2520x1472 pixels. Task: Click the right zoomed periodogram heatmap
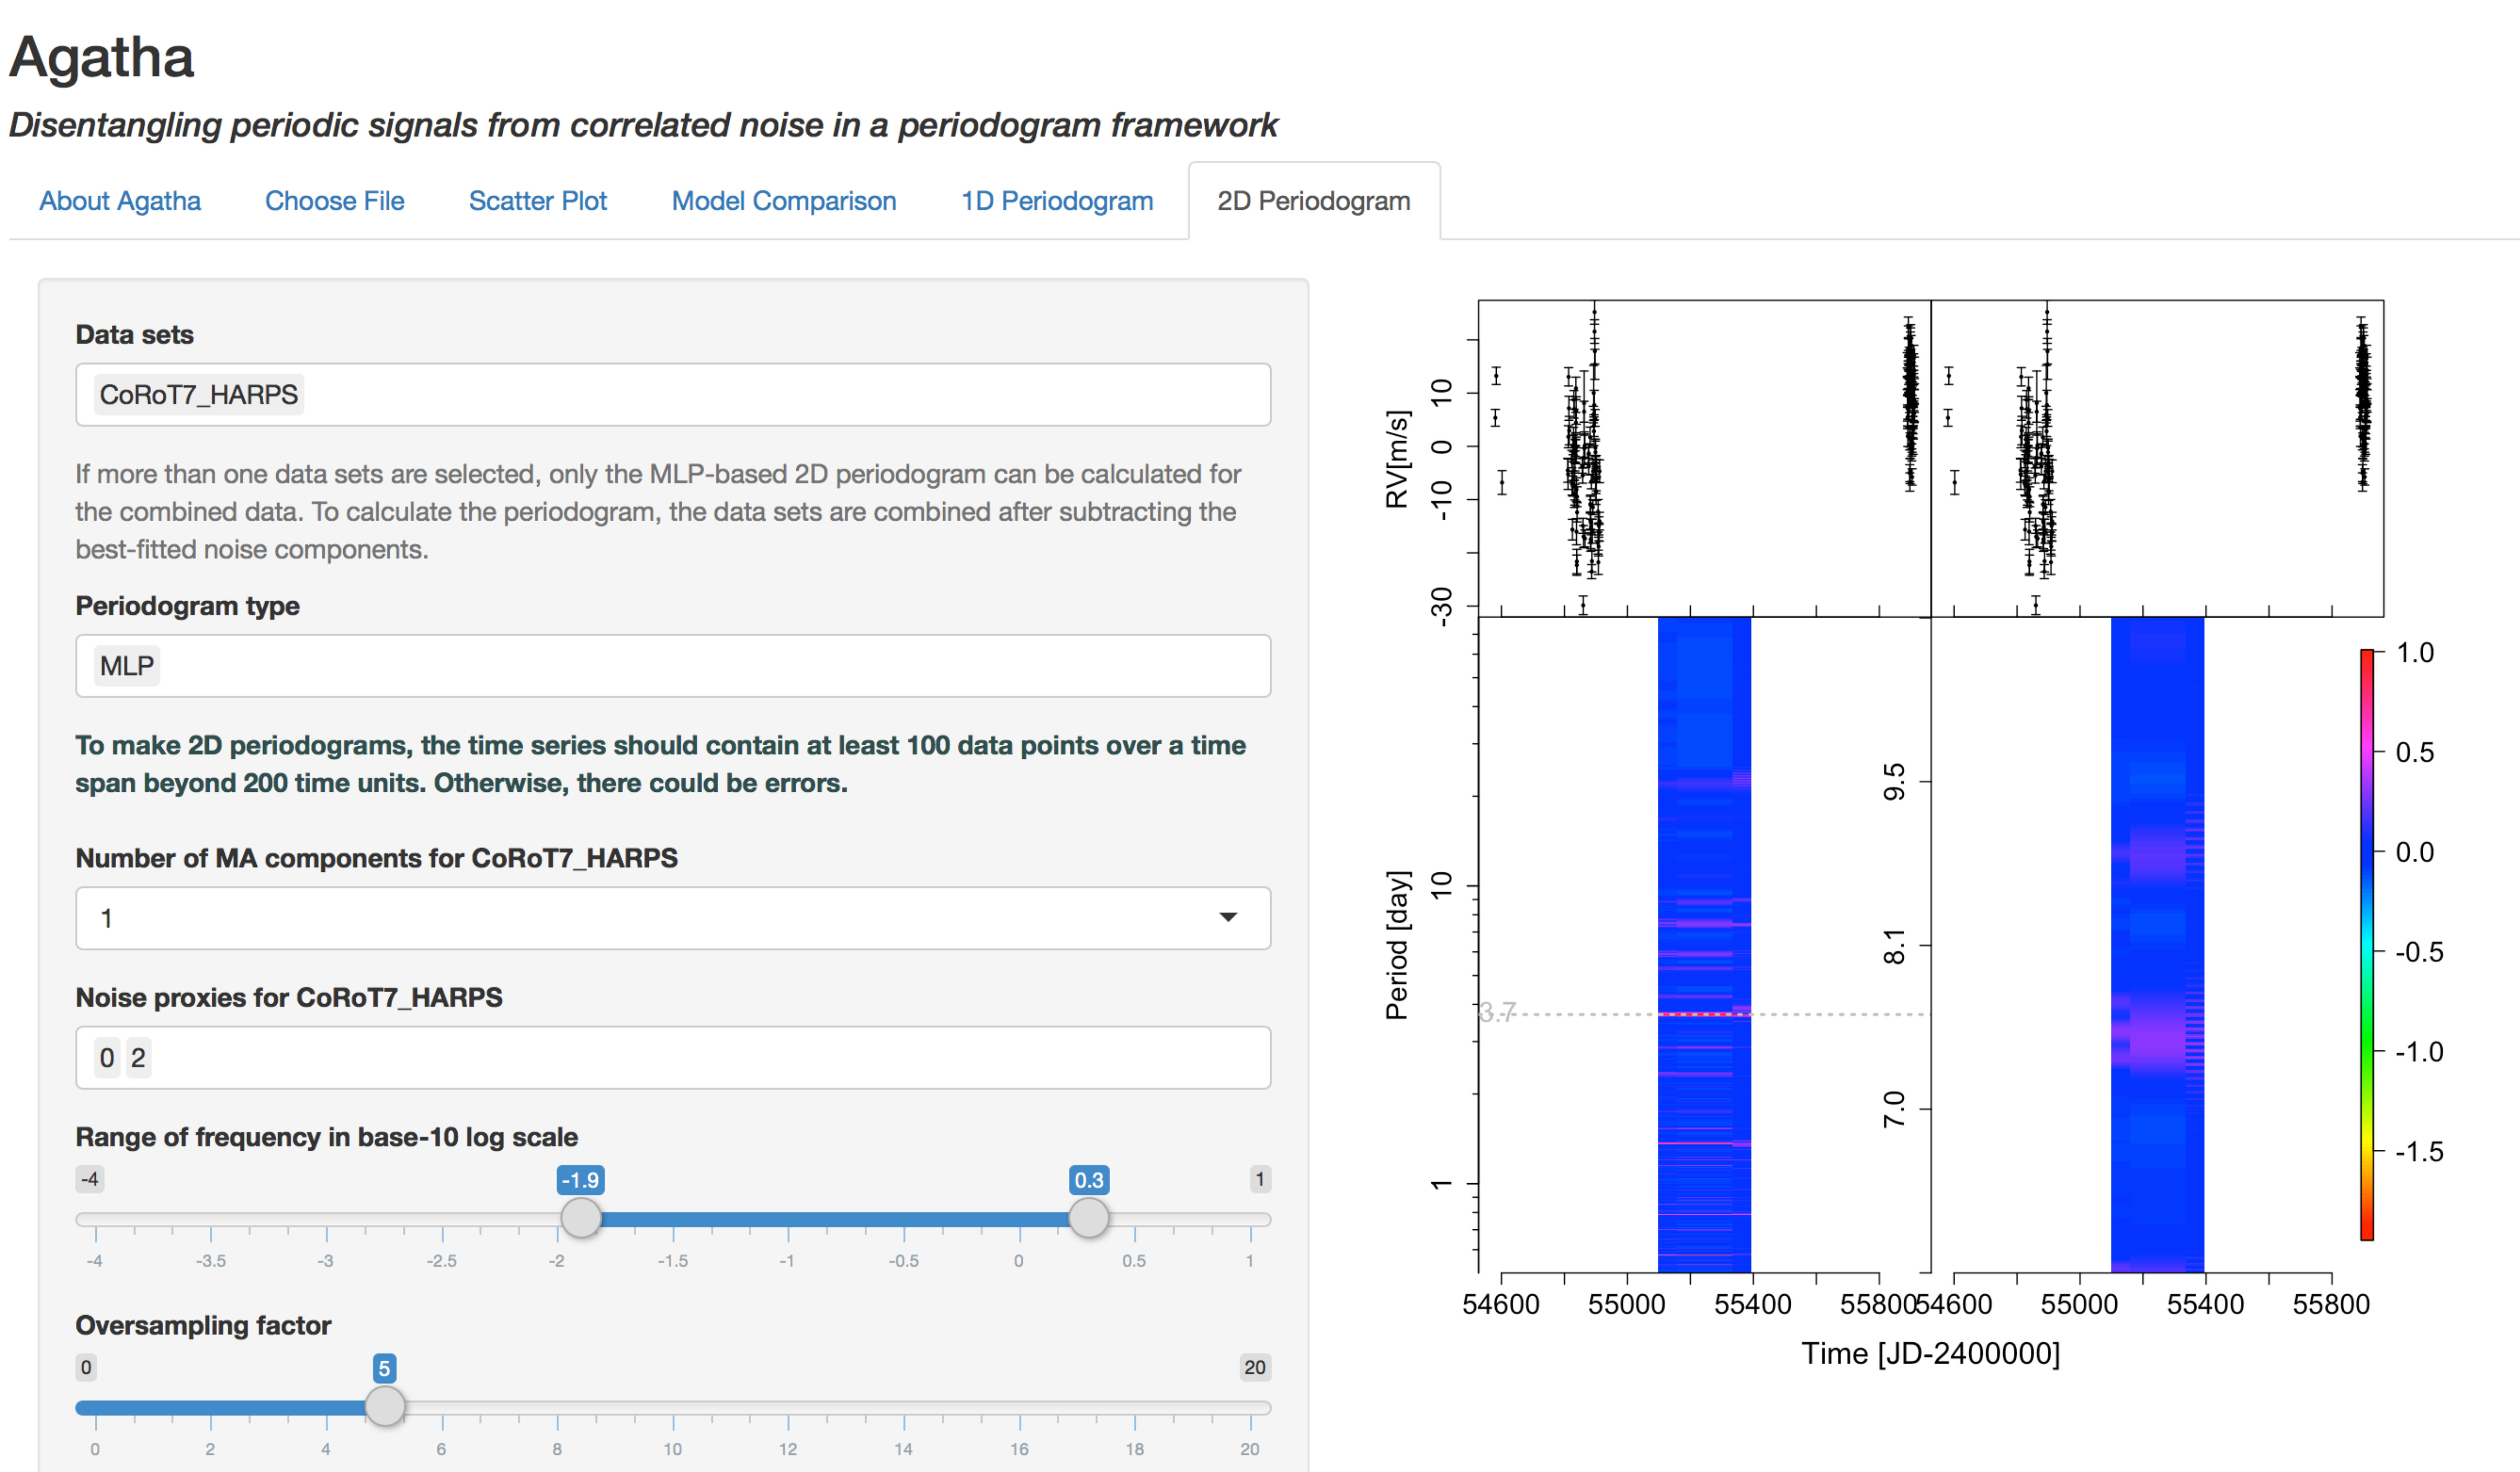point(2157,945)
